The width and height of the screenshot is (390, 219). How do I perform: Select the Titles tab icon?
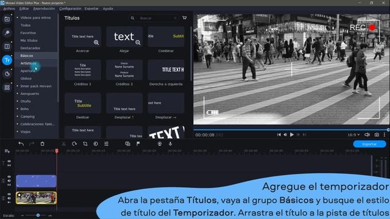coord(7,60)
